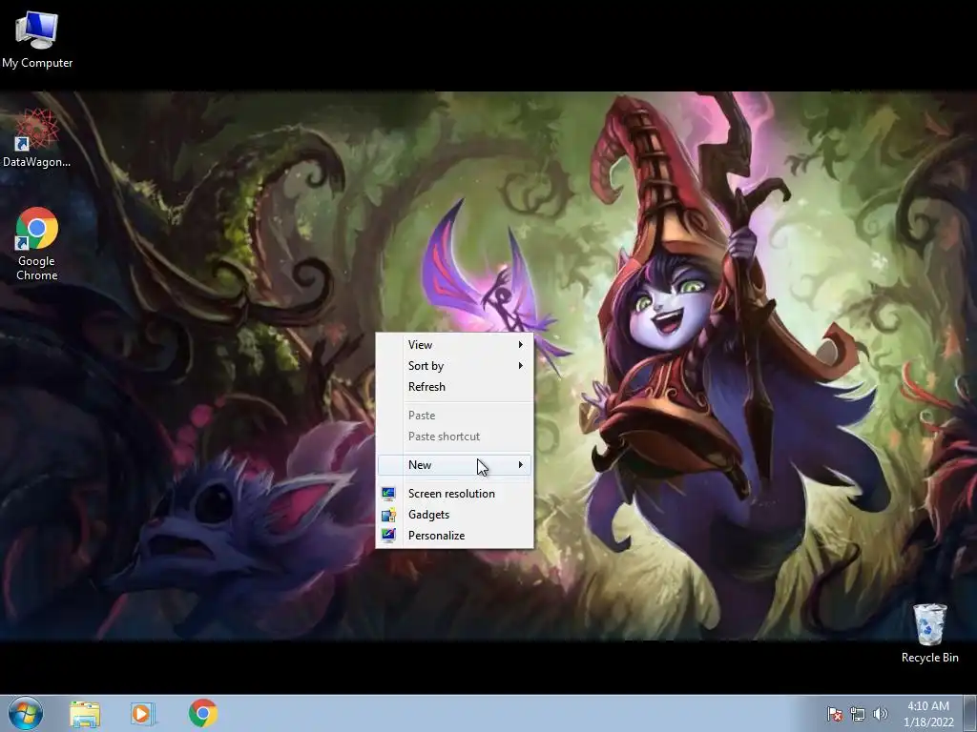The width and height of the screenshot is (977, 732).
Task: Click the 'My Computer' label text
Action: (x=37, y=63)
